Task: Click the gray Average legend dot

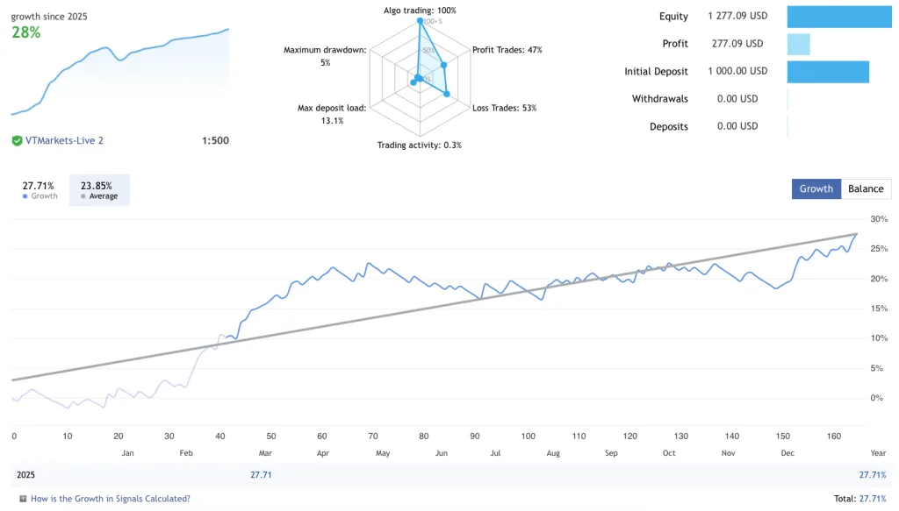Action: [x=83, y=196]
